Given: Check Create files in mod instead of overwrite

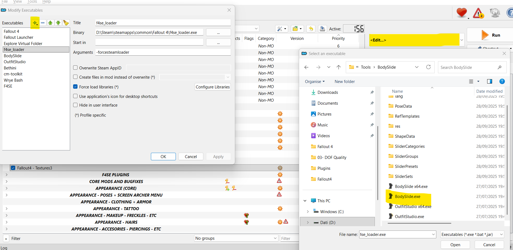Looking at the screenshot, I should [76, 77].
